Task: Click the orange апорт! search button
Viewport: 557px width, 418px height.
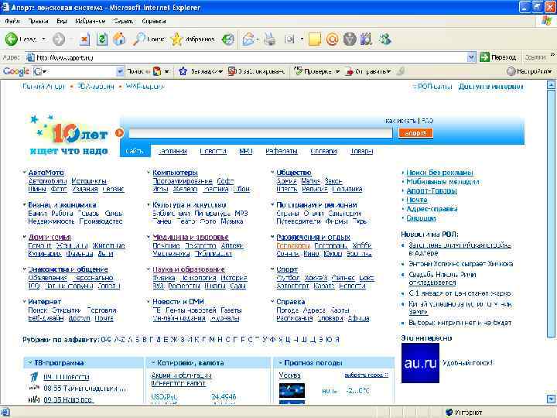Action: pos(415,133)
